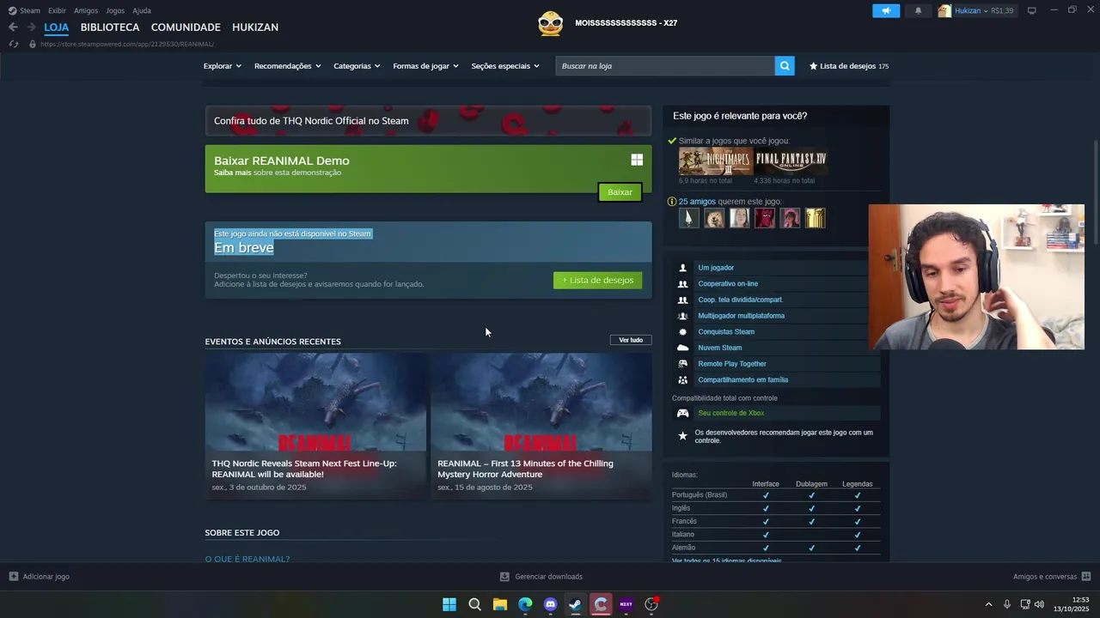This screenshot has width=1100, height=618.
Task: Open Discord from taskbar
Action: point(551,604)
